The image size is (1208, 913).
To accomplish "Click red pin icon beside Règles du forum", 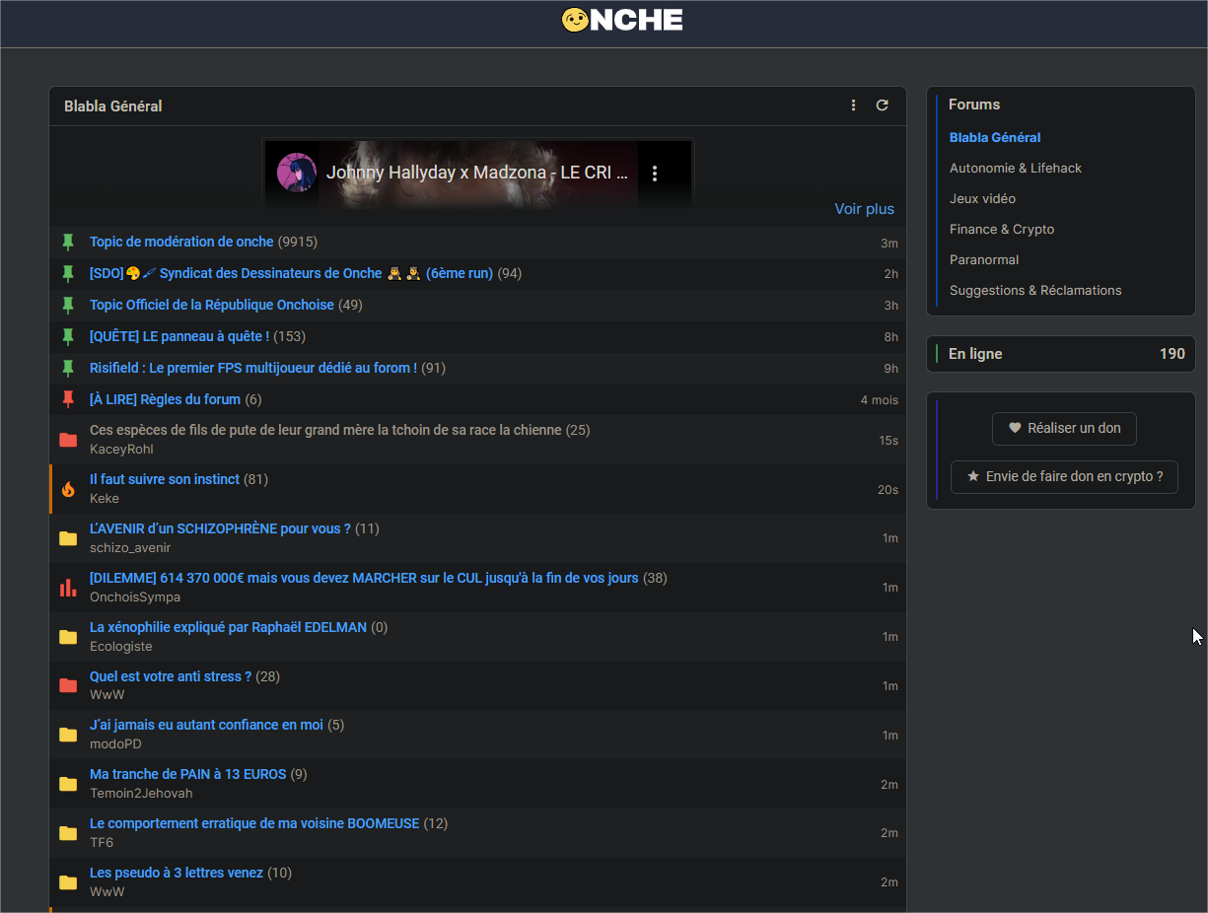I will coord(68,399).
